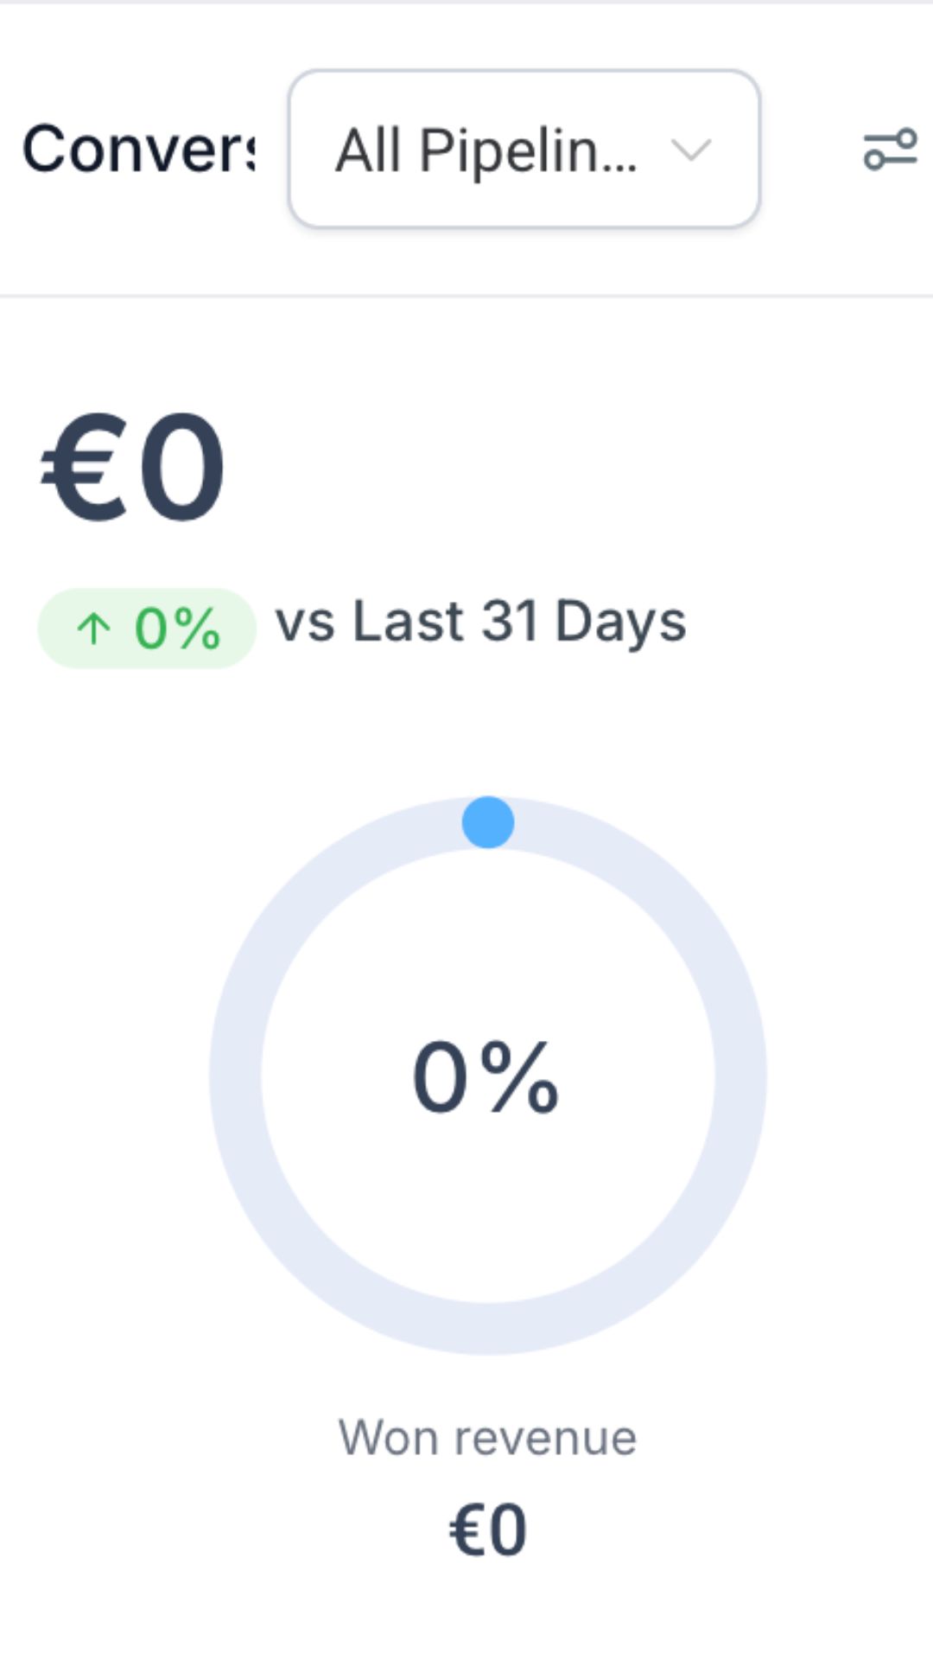Select the large €0 total value
The height and width of the screenshot is (1660, 933).
(133, 469)
